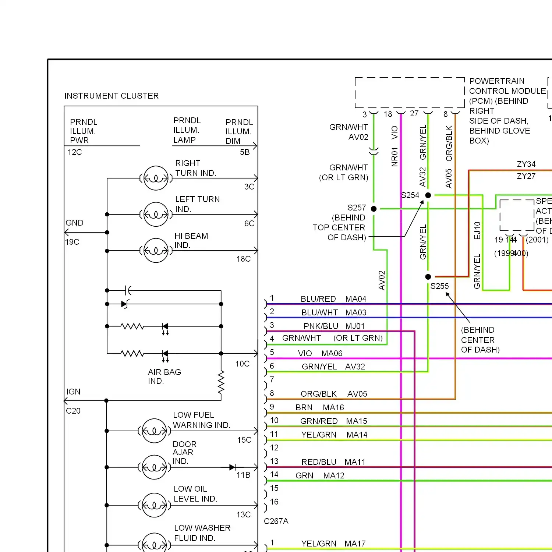Select the ZY27 wire label
Viewport: 552px width, 552px height.
click(x=526, y=176)
